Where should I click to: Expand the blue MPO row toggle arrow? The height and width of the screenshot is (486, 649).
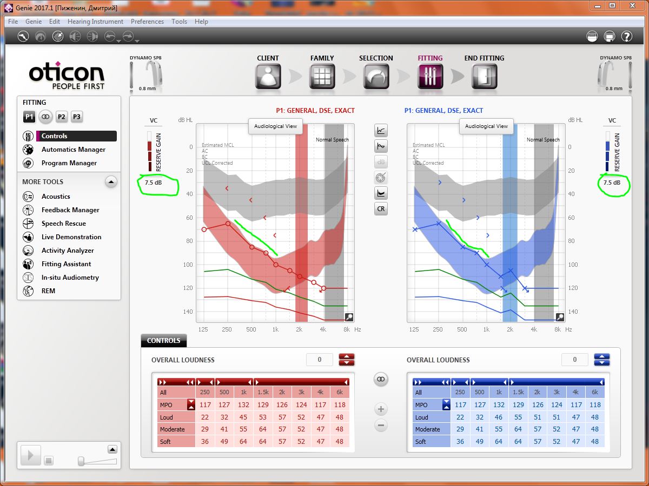click(x=446, y=404)
